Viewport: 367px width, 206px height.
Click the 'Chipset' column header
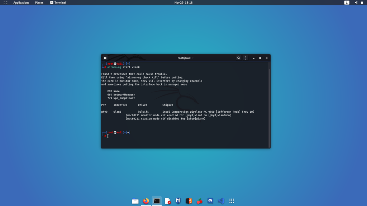168,105
